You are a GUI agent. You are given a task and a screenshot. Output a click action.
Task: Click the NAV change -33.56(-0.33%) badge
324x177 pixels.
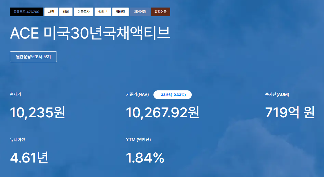coord(173,95)
